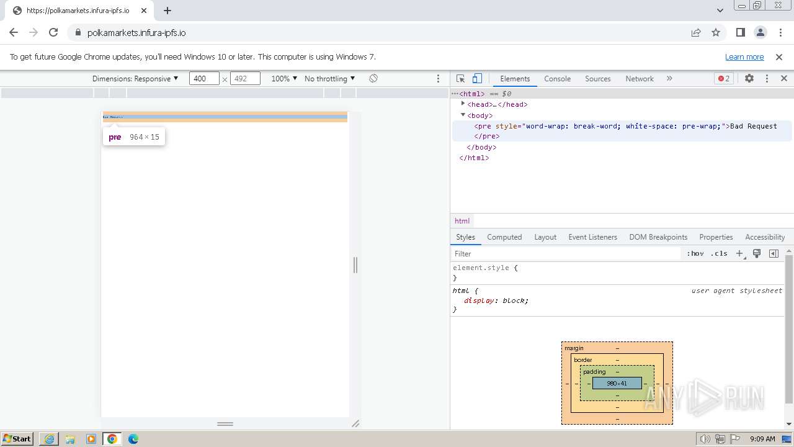
Task: Open the Learn more link
Action: [x=744, y=56]
